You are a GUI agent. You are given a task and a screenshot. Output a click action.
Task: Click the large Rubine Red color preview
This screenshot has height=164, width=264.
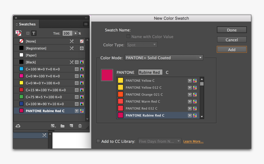(107, 75)
